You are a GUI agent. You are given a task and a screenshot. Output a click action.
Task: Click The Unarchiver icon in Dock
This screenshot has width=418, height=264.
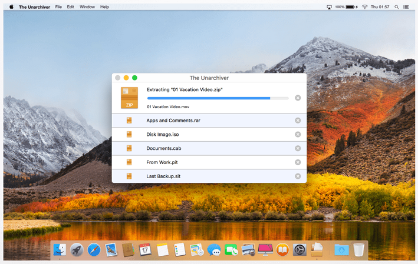pyautogui.click(x=317, y=250)
